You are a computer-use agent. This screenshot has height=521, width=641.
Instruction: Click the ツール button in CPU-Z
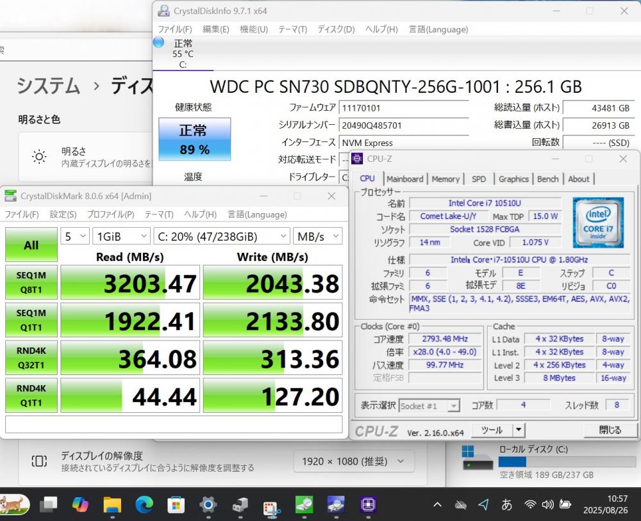pos(492,429)
